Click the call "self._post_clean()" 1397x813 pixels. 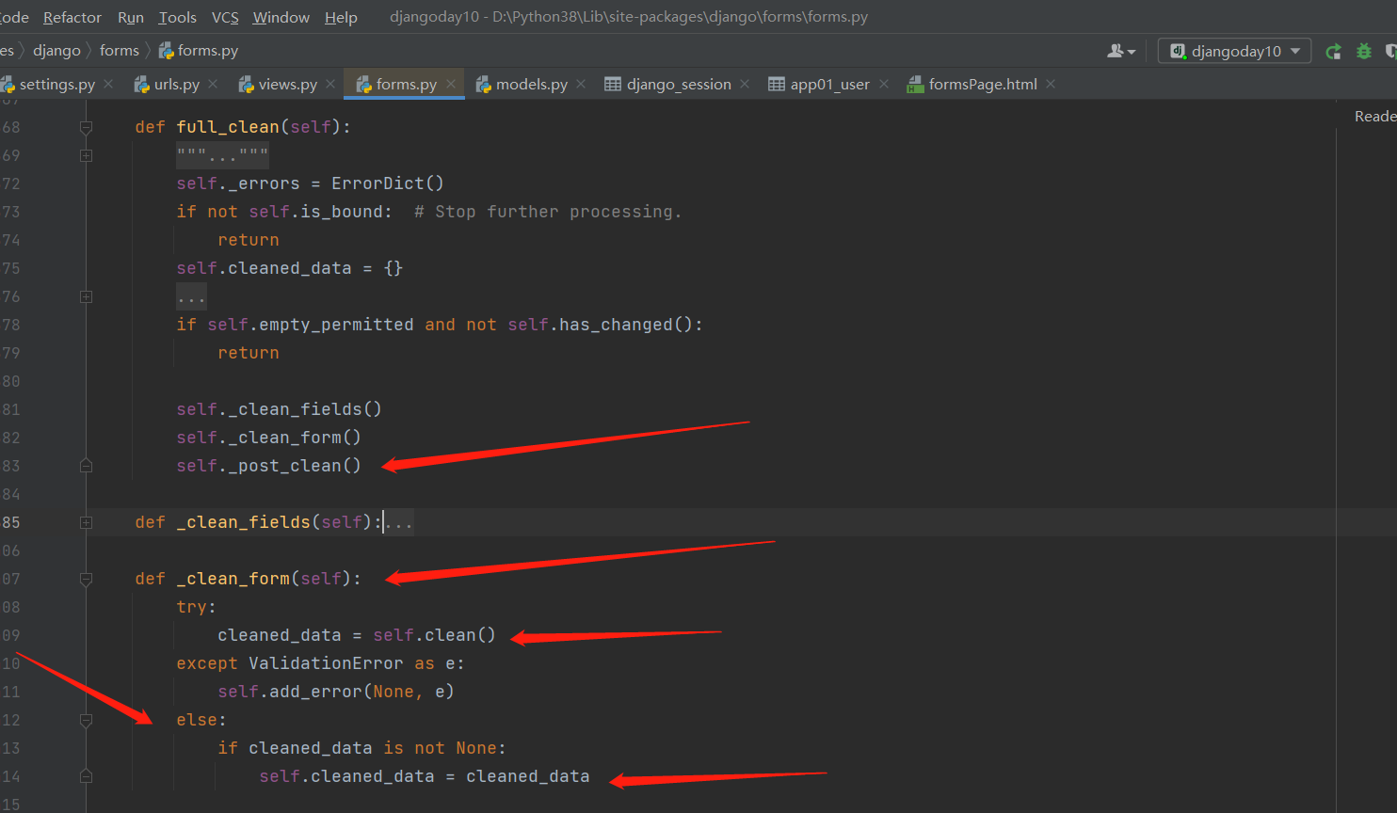[268, 466]
